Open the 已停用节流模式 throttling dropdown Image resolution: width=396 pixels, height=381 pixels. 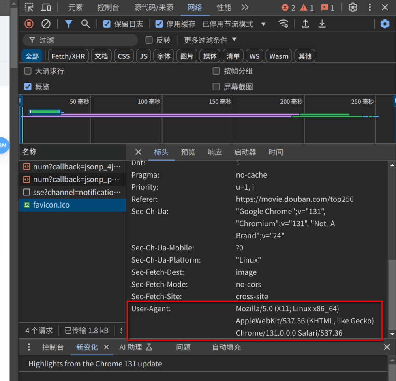234,24
